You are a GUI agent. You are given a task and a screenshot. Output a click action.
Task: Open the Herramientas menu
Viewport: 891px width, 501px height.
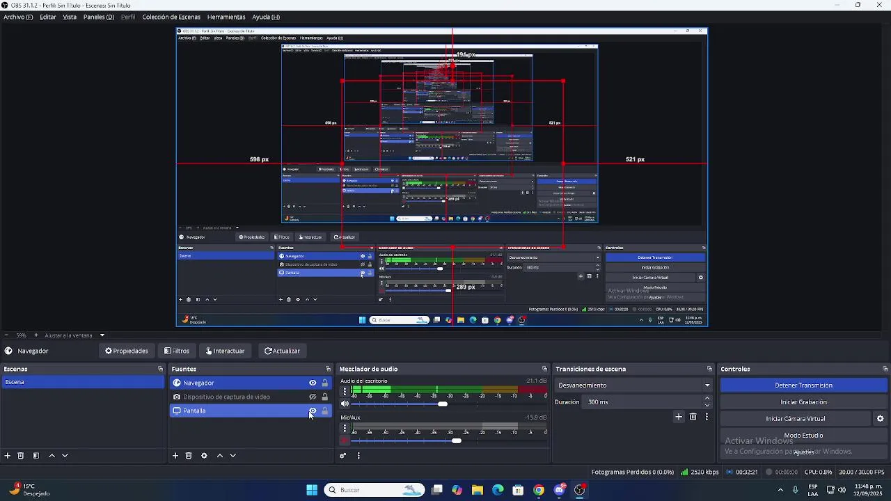pyautogui.click(x=226, y=17)
